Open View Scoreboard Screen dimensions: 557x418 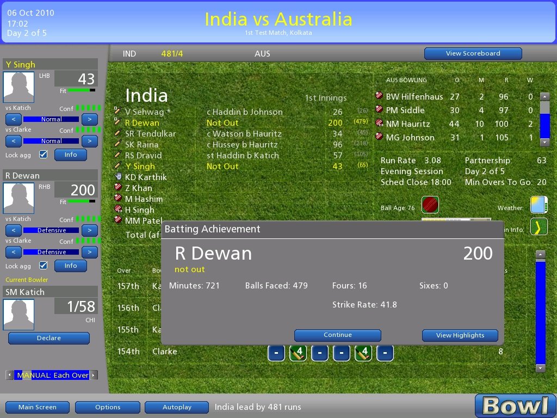[x=473, y=53]
